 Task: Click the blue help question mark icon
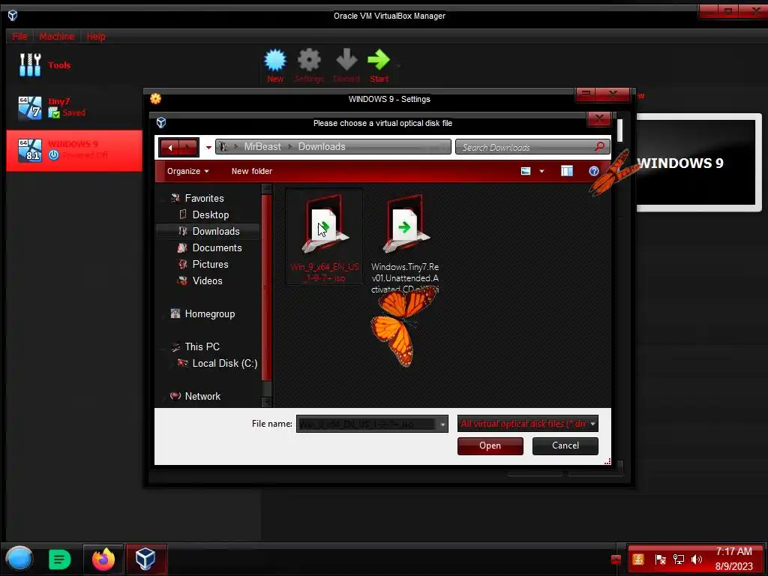pyautogui.click(x=594, y=171)
